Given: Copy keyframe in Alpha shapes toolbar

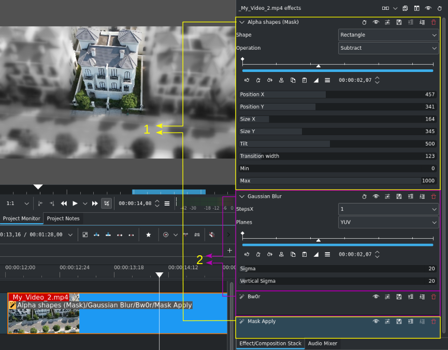Looking at the screenshot, I should 293,80.
